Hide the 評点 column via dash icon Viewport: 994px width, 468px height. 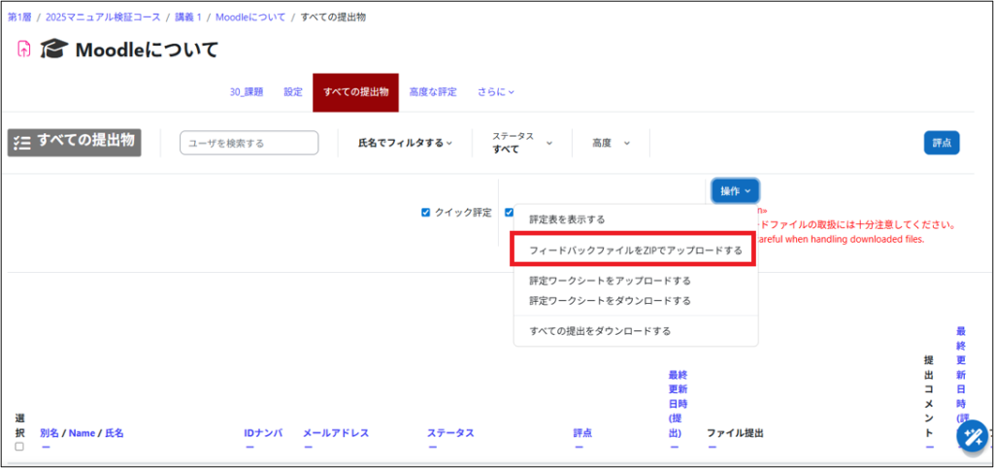[579, 447]
